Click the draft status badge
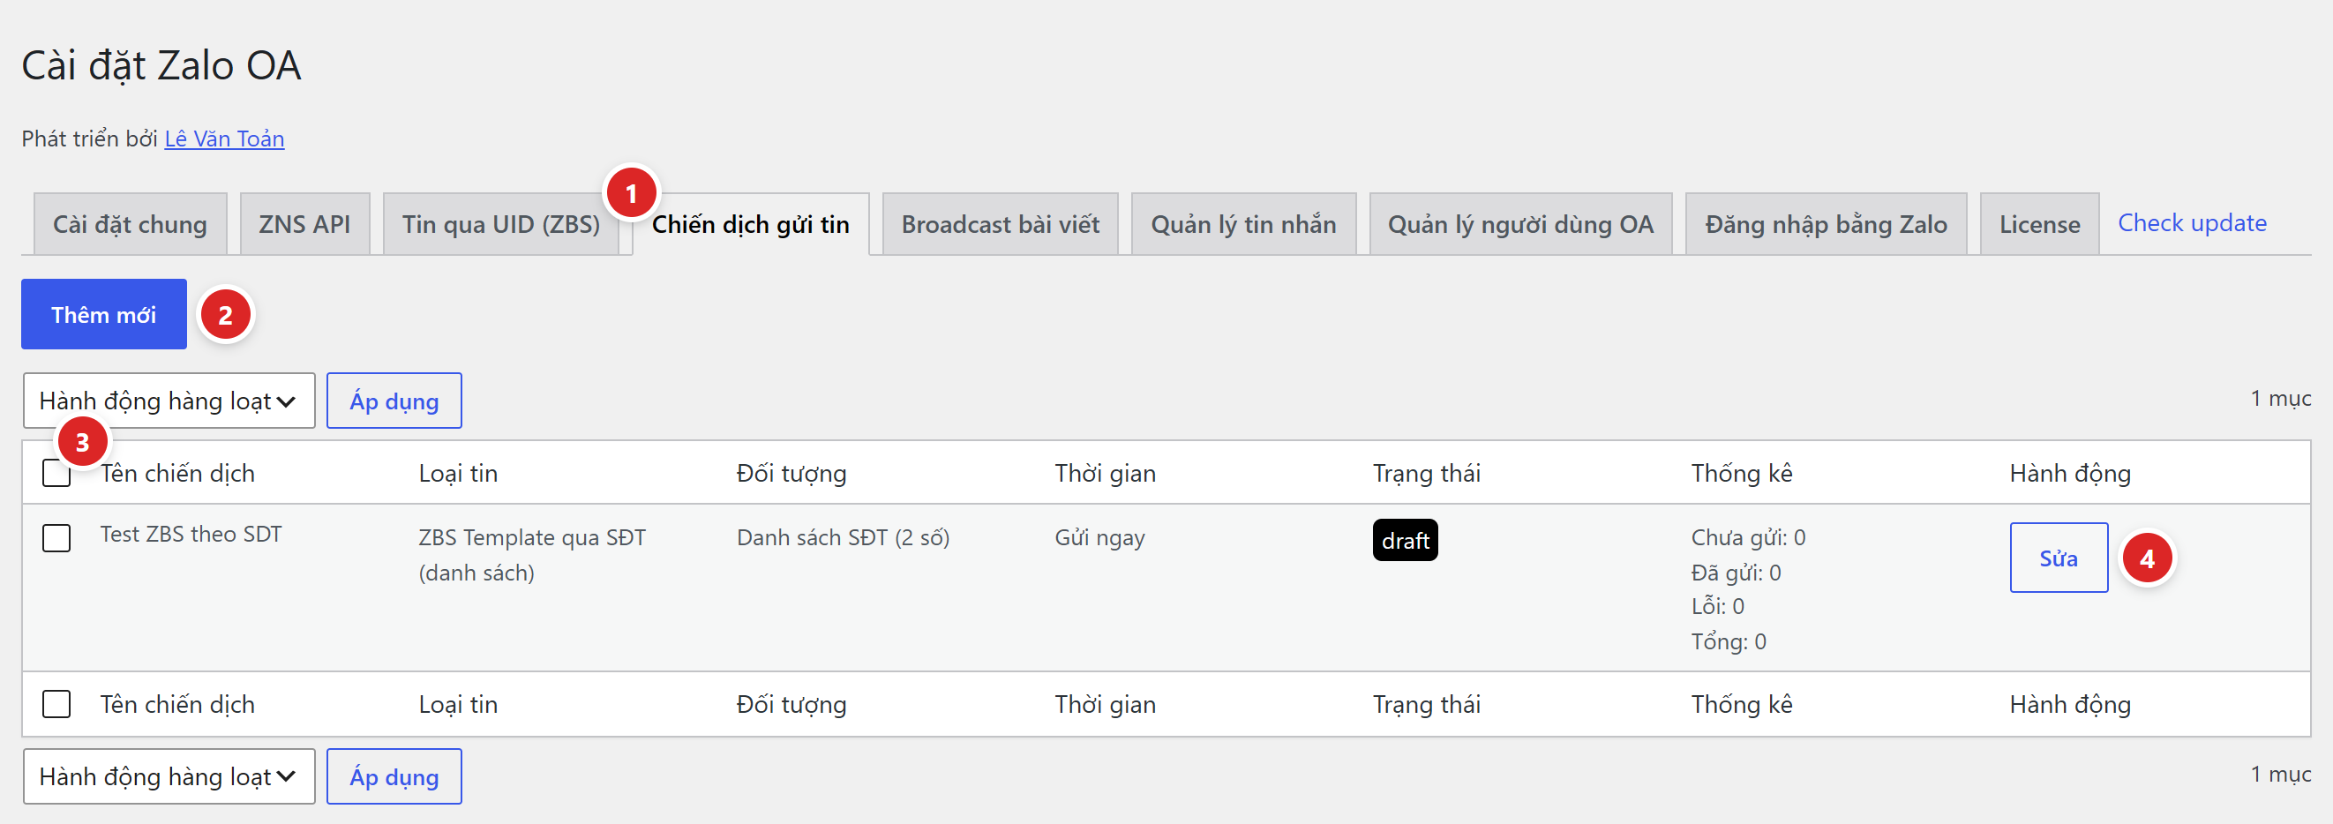The height and width of the screenshot is (824, 2333). [x=1405, y=541]
